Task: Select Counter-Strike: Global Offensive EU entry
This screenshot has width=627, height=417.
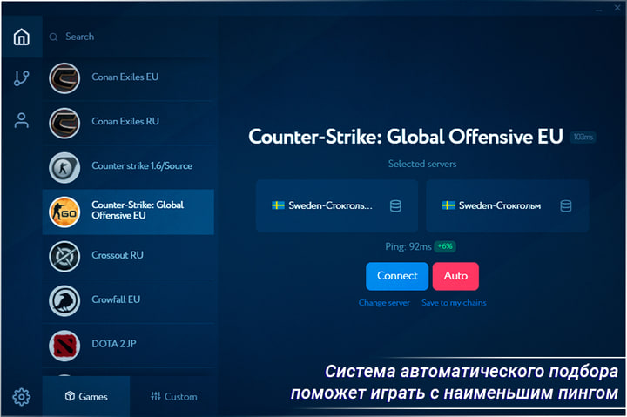Action: [x=128, y=212]
